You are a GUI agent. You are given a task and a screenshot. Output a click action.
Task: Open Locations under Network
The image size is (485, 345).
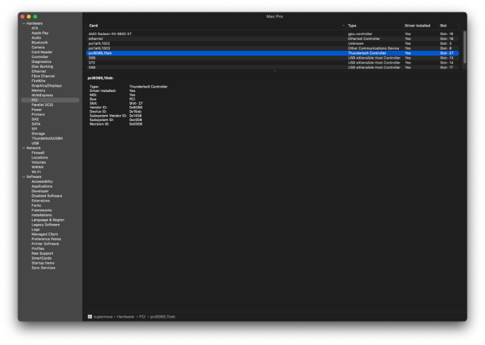click(x=39, y=157)
